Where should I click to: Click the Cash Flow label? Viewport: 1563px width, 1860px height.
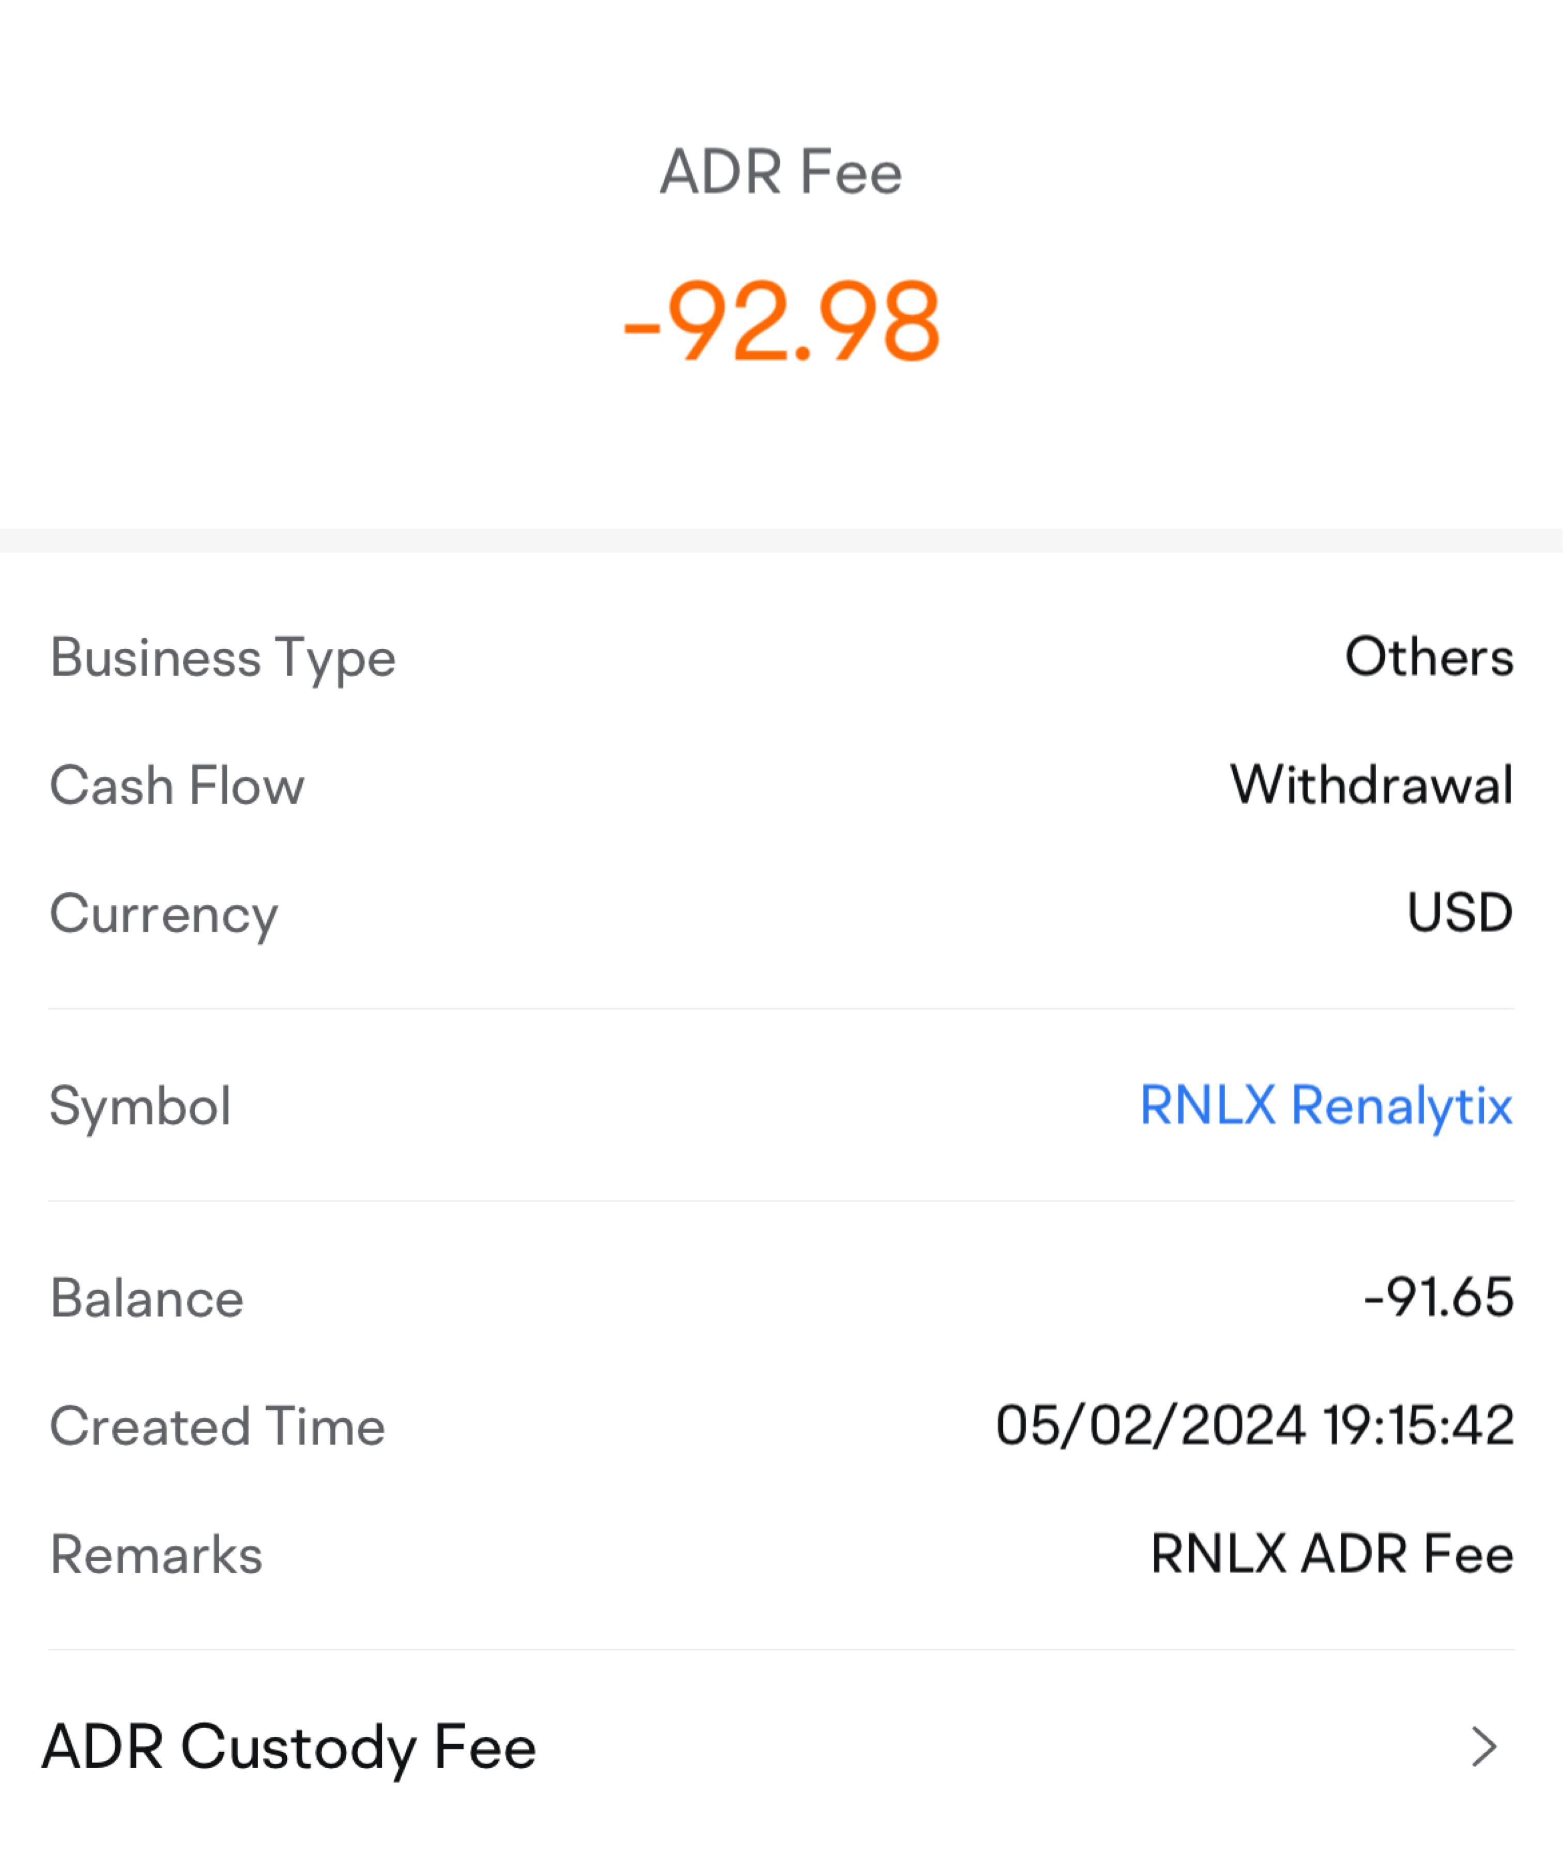click(x=177, y=786)
